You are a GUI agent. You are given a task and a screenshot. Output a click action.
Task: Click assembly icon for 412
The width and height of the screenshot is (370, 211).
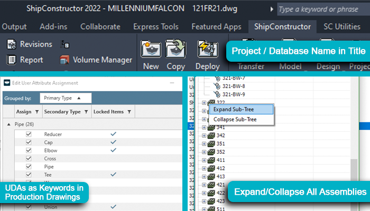211,168
